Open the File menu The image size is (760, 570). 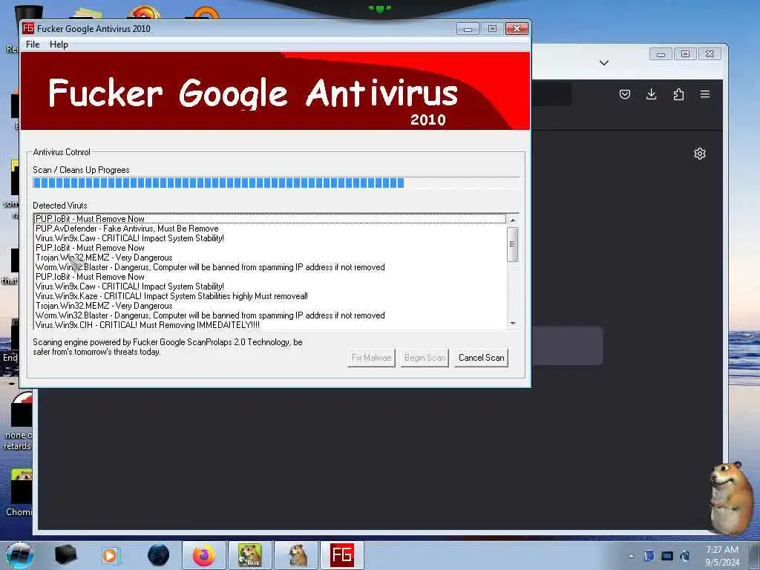33,44
